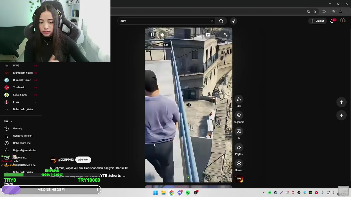This screenshot has width=351, height=197.
Task: Go to the next Short
Action: [x=341, y=115]
